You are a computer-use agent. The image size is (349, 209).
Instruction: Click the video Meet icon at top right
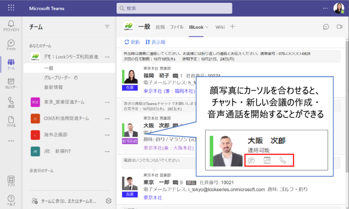click(339, 27)
